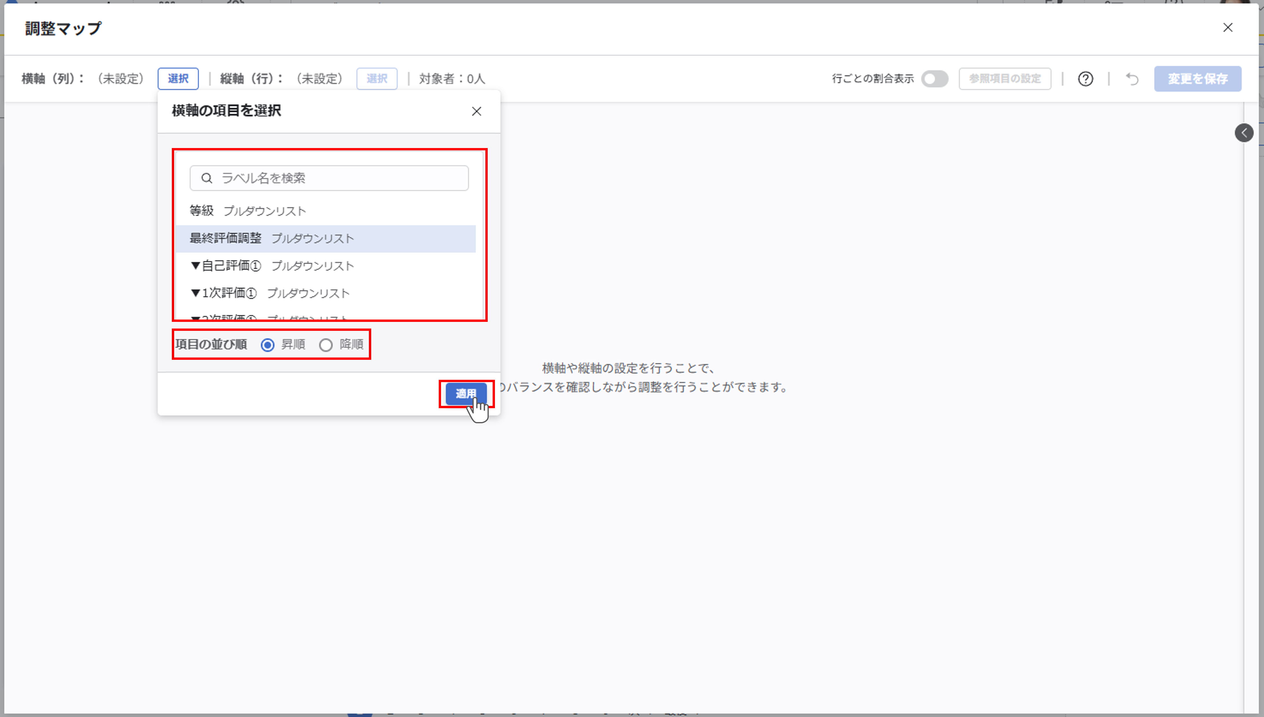Select the 昇順 radio button
The width and height of the screenshot is (1264, 717).
(267, 345)
